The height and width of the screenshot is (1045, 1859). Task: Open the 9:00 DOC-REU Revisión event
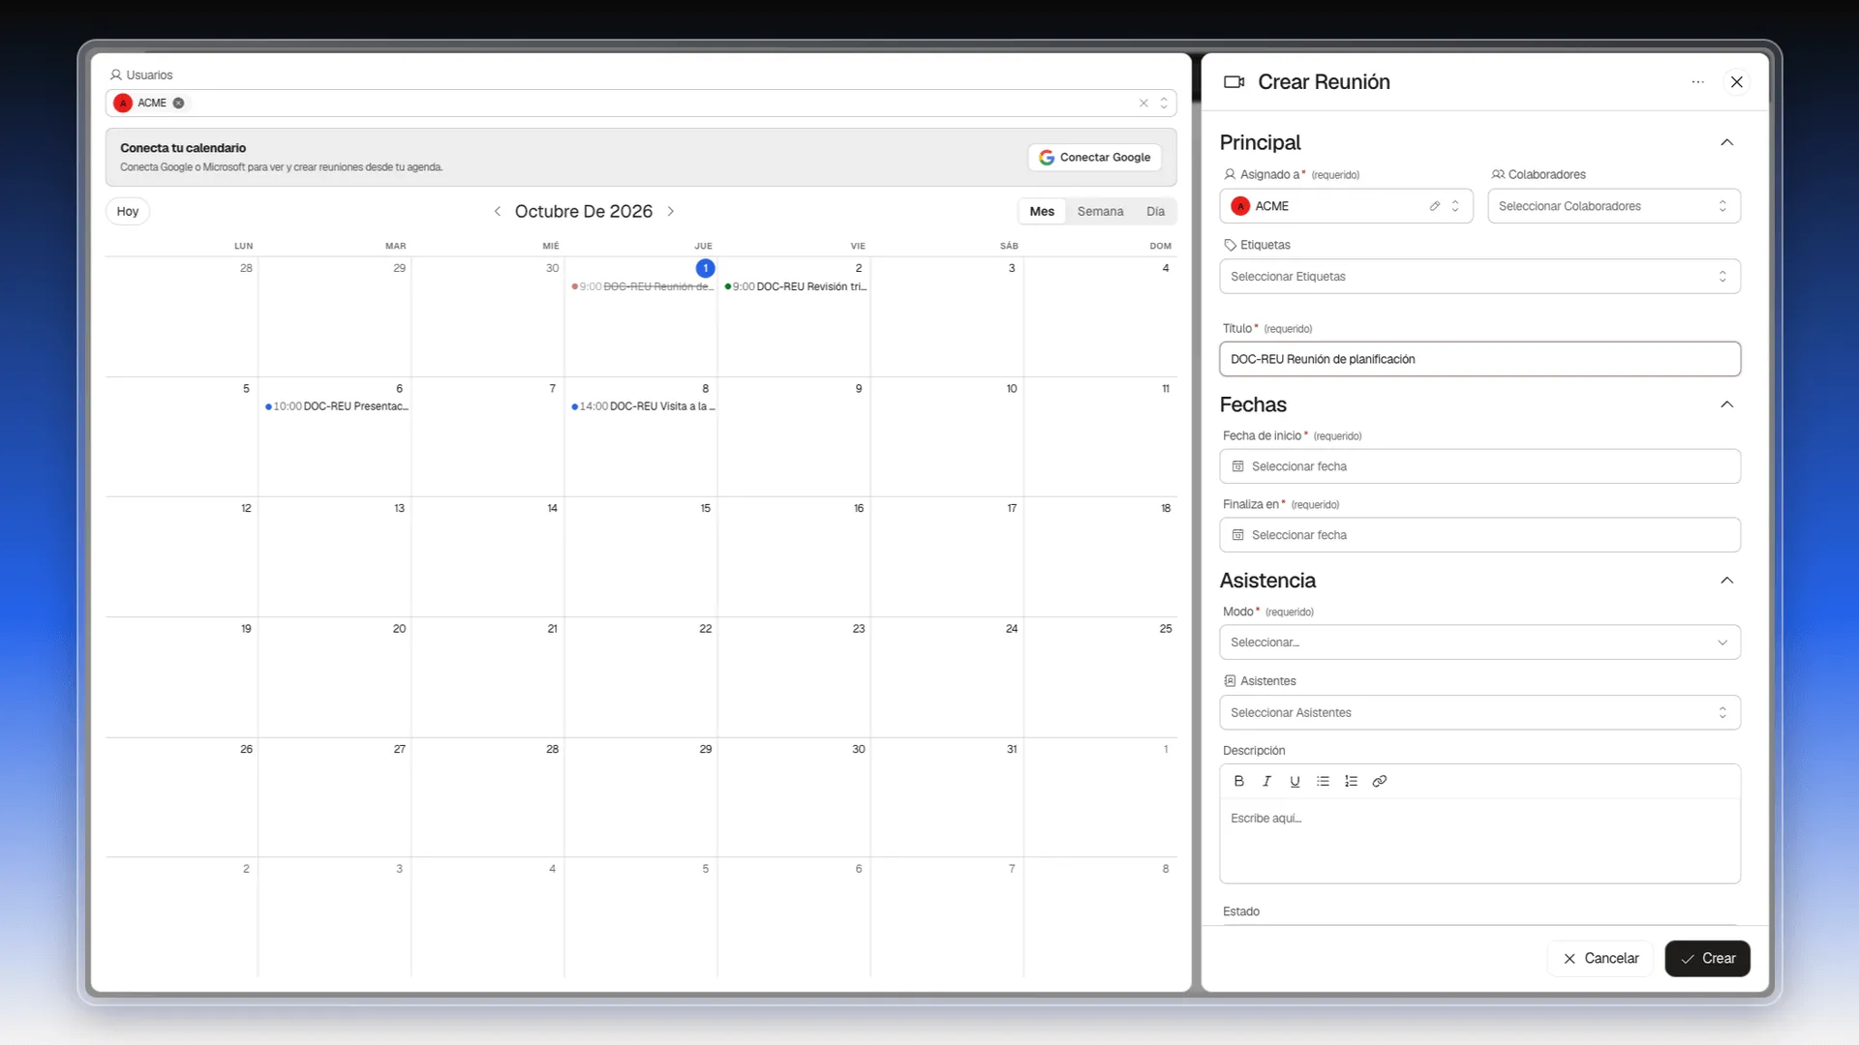point(795,286)
